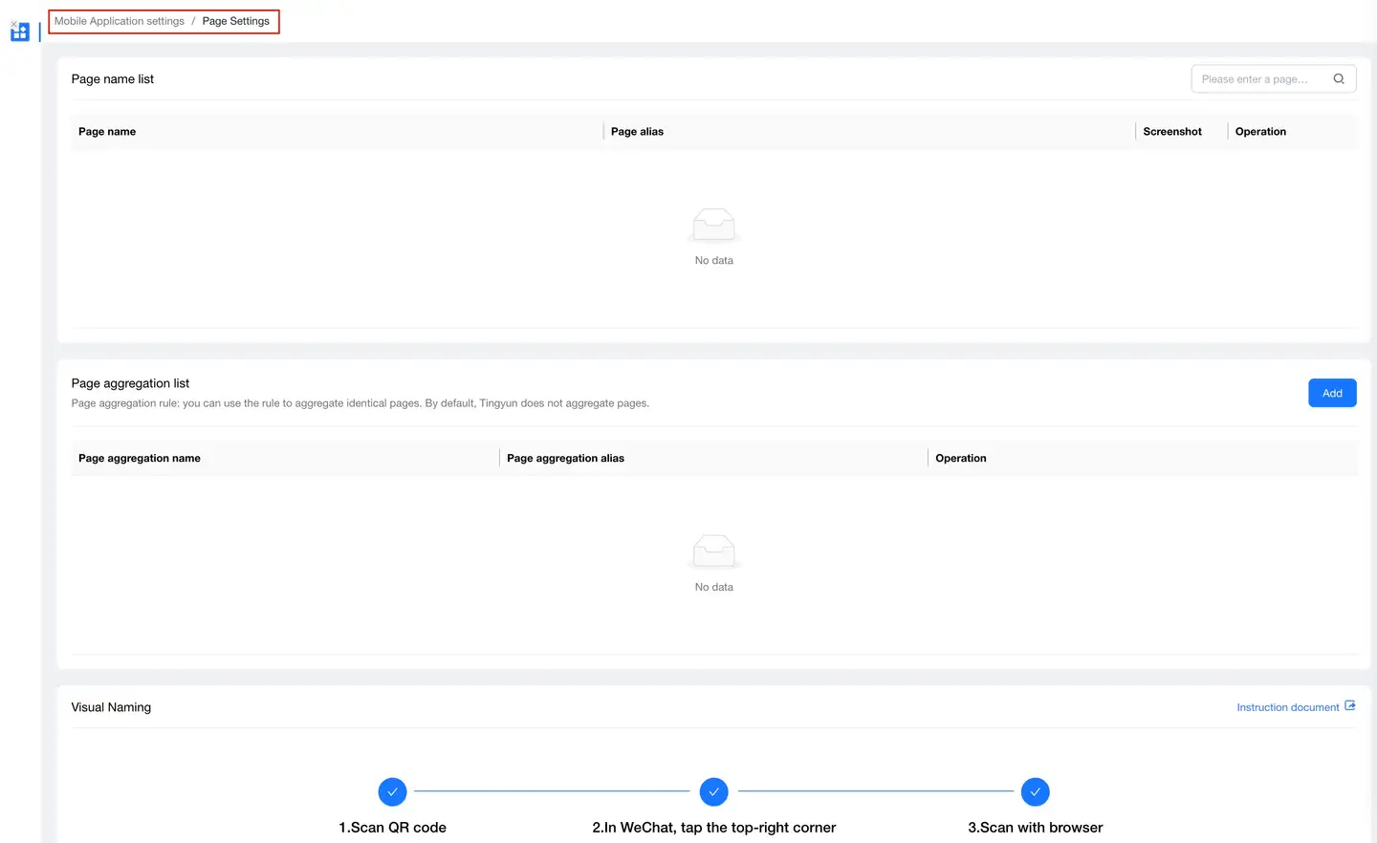
Task: Go to Mobile Application settings breadcrumb
Action: pyautogui.click(x=120, y=21)
